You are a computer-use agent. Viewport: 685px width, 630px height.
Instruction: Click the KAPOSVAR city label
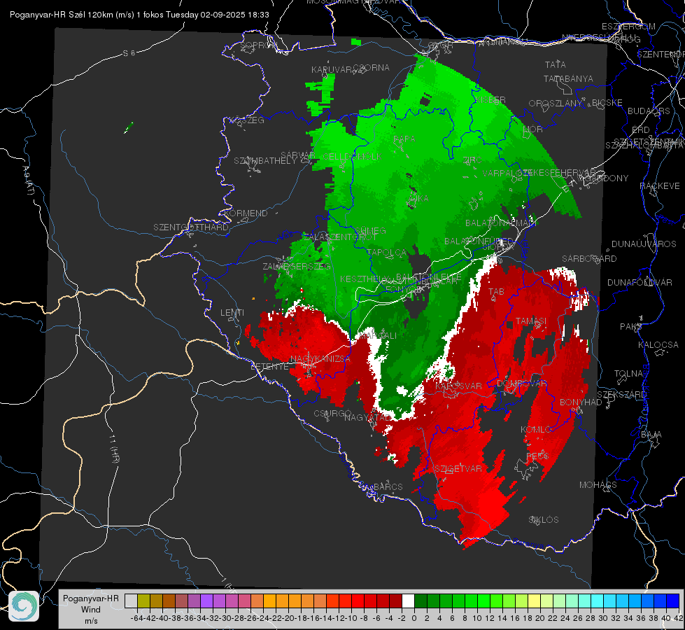pyautogui.click(x=458, y=386)
